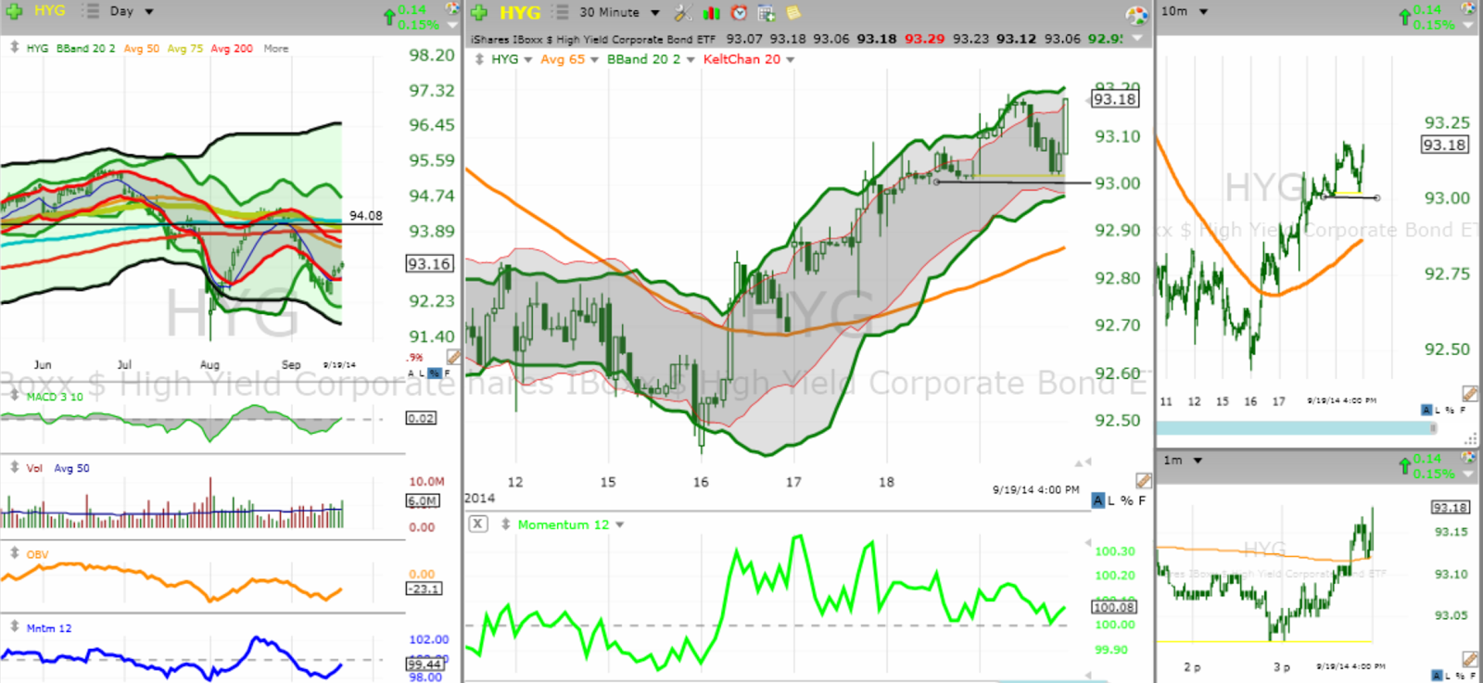Click the Vol indicator label
1483x683 pixels.
(x=34, y=468)
